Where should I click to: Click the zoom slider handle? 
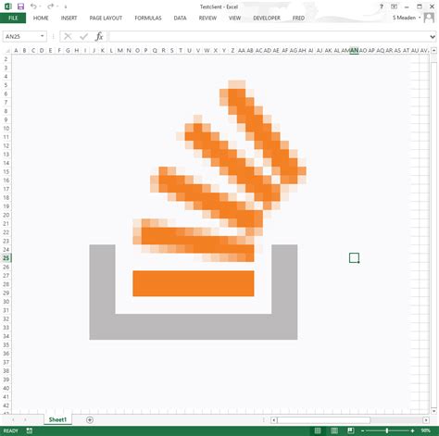click(387, 430)
